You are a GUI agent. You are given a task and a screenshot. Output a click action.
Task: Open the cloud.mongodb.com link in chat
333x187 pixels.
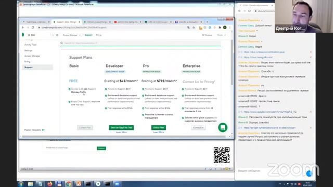pos(258,57)
